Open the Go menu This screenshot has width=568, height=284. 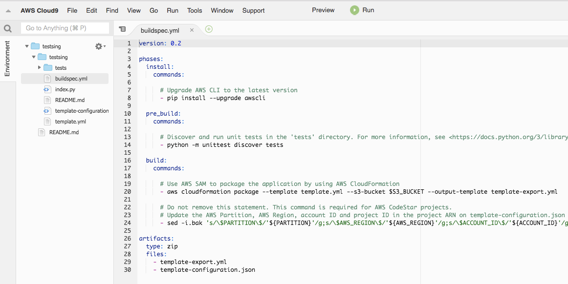[153, 11]
